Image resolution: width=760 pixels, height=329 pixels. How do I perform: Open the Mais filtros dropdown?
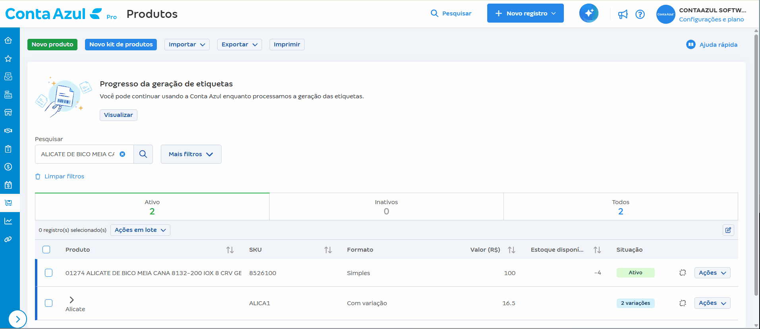tap(191, 154)
